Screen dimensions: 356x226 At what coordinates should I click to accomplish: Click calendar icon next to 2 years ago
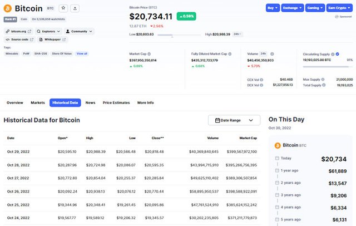(277, 183)
